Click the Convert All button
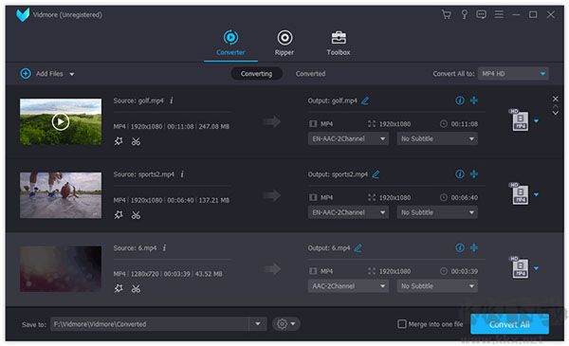 pos(509,324)
